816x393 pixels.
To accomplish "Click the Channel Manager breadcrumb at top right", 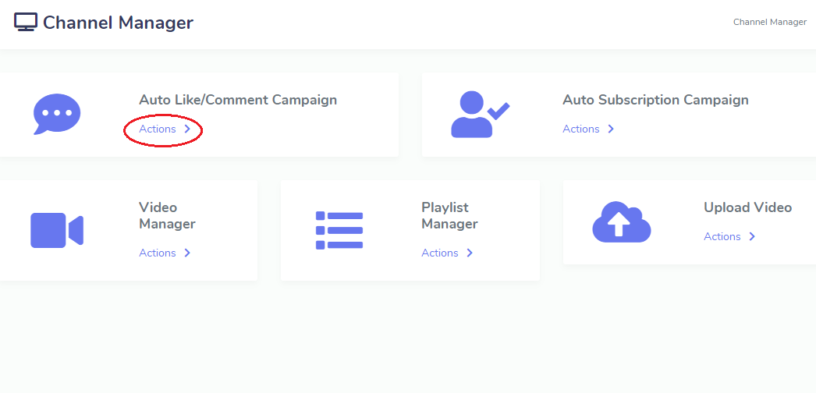I will 770,22.
